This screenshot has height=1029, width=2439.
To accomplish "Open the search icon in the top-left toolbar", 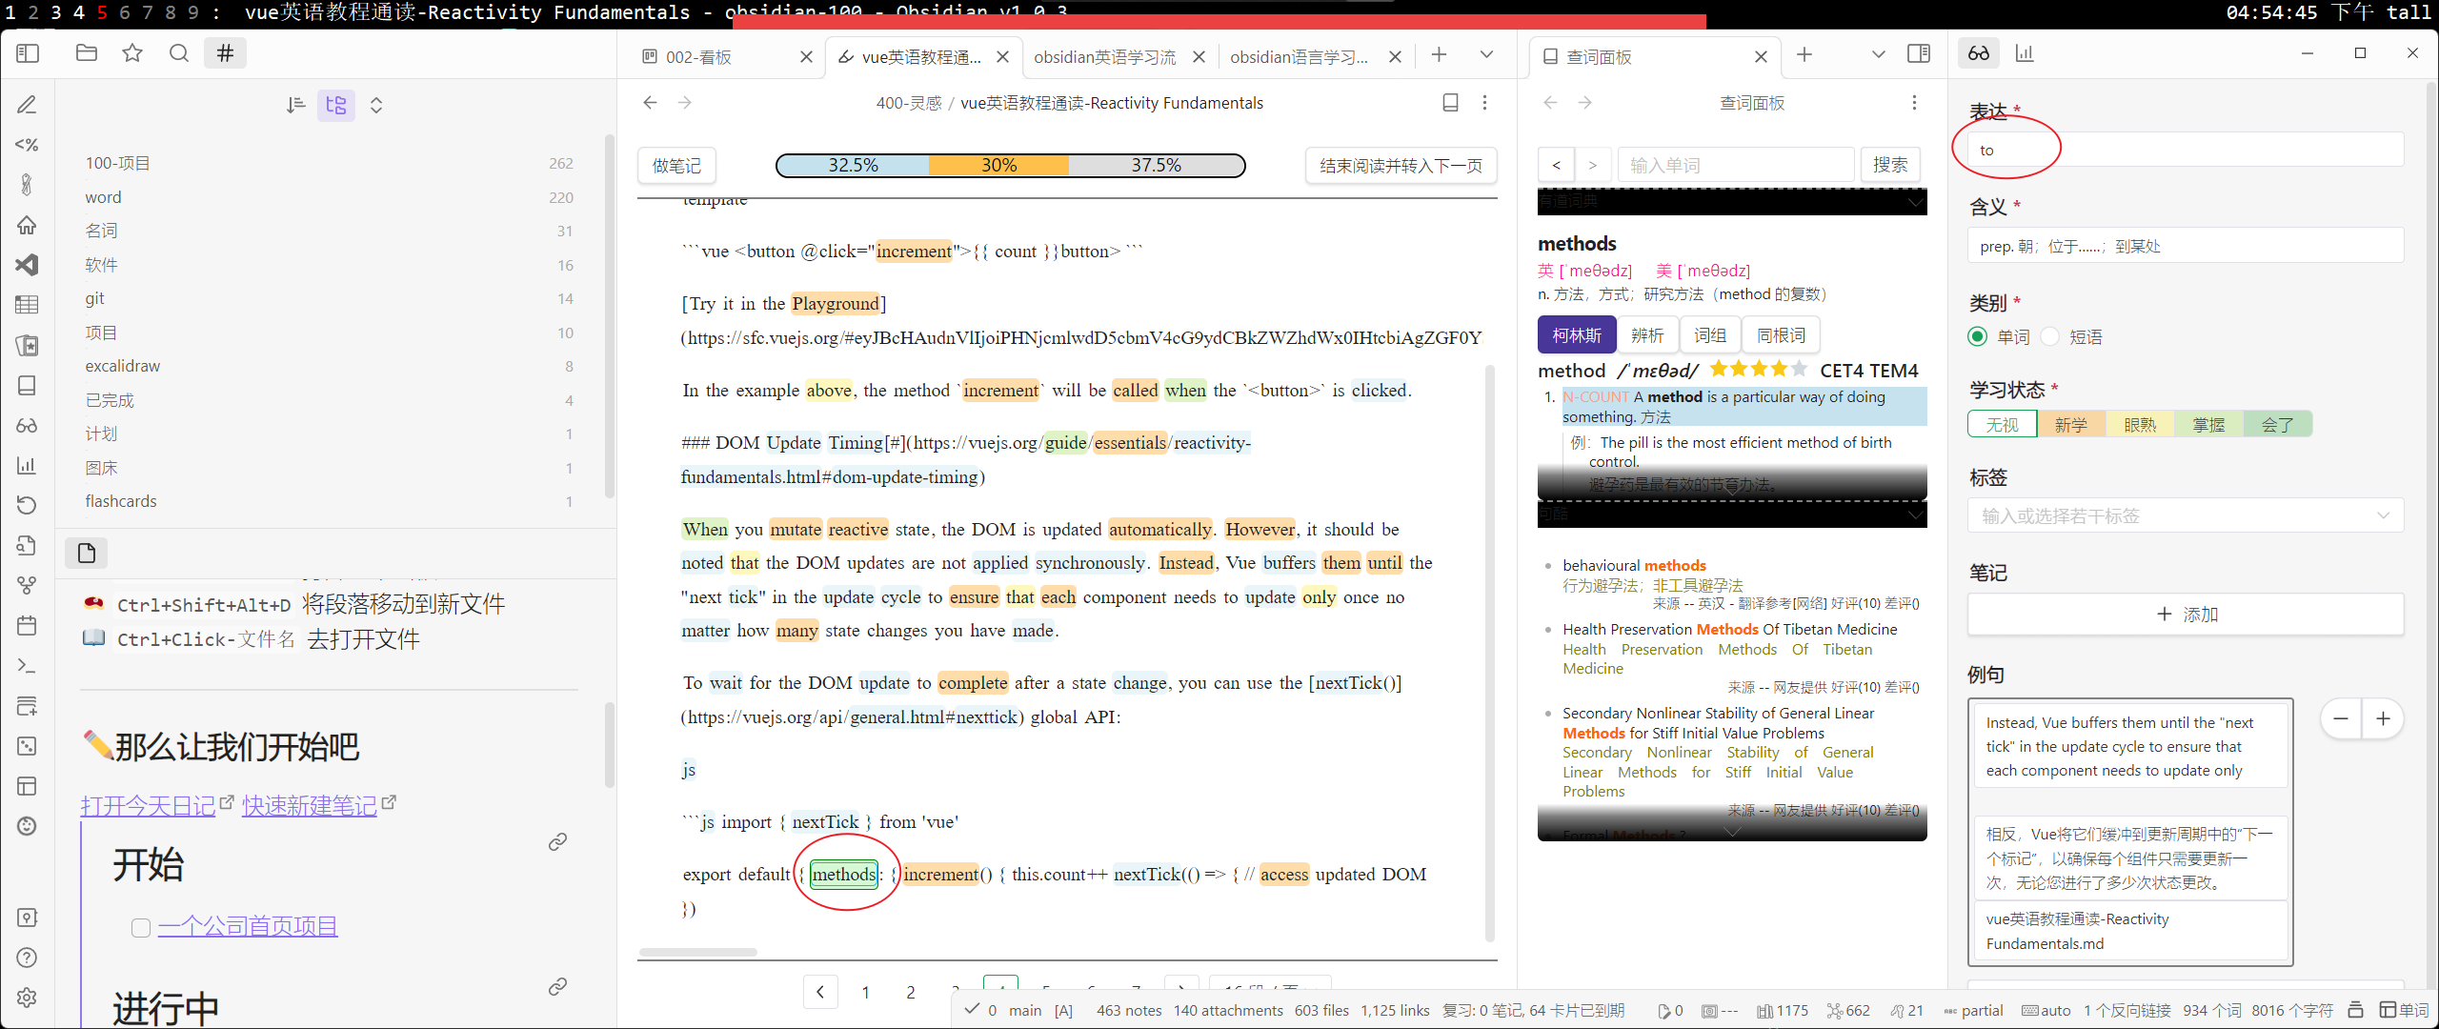I will 178,53.
